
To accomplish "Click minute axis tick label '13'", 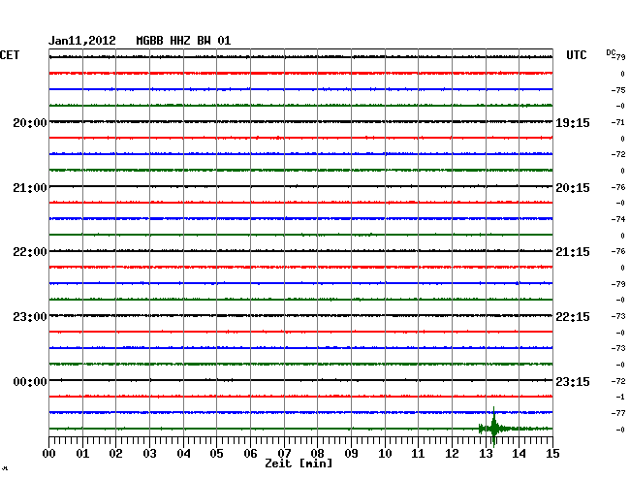I will [486, 454].
